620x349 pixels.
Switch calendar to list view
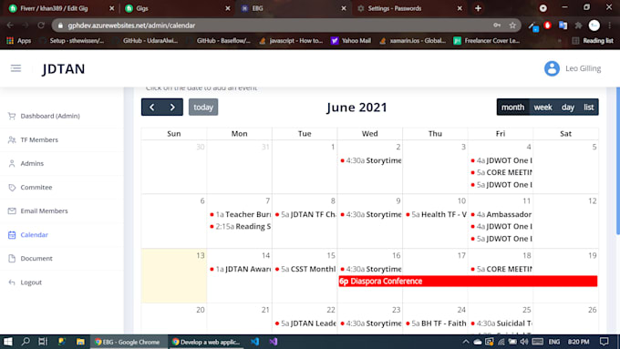pos(589,108)
